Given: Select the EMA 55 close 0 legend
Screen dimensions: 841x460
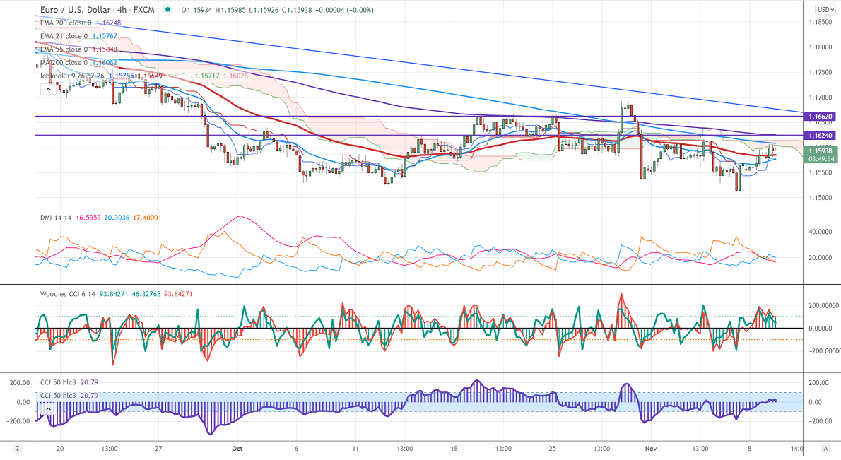Looking at the screenshot, I should [x=64, y=49].
